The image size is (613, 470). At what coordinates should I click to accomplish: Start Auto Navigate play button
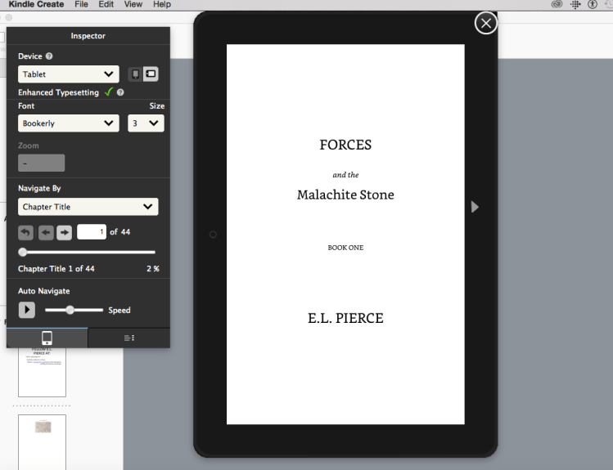[27, 310]
